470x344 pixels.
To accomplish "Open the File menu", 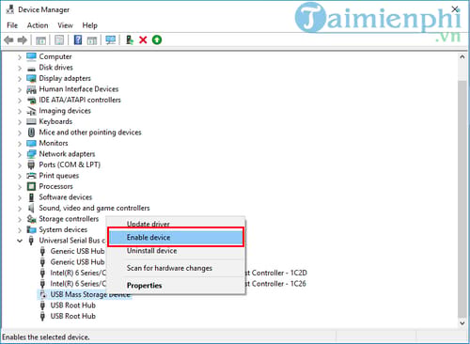I will click(12, 25).
